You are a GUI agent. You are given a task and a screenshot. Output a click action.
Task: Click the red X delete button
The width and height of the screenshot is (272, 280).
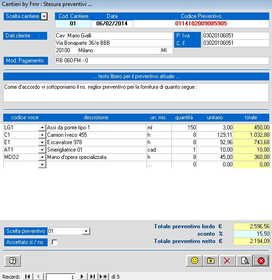click(x=227, y=261)
